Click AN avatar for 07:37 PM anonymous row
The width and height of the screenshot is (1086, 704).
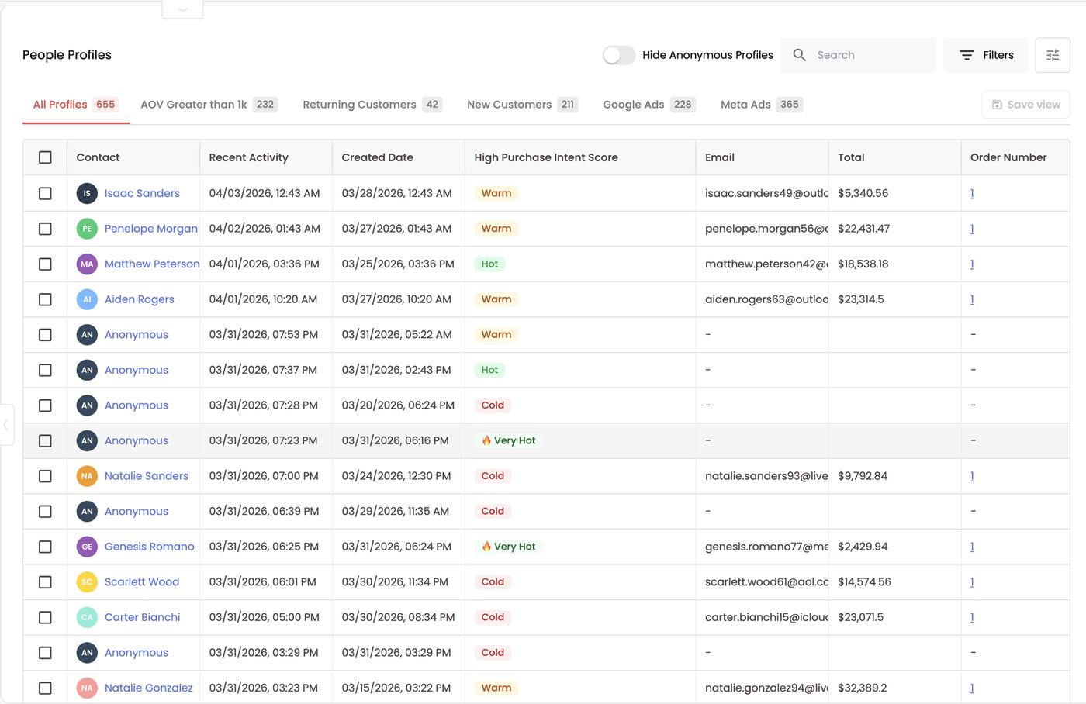pyautogui.click(x=87, y=370)
